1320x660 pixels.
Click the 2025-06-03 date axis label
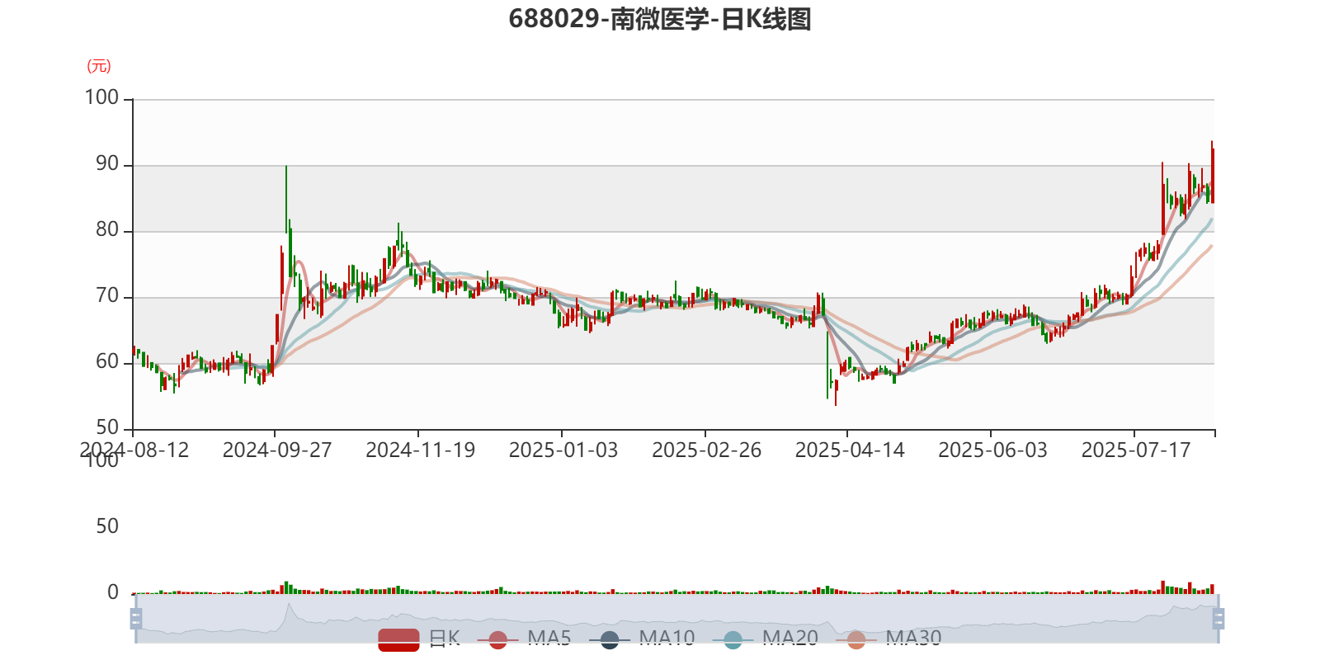pos(992,450)
